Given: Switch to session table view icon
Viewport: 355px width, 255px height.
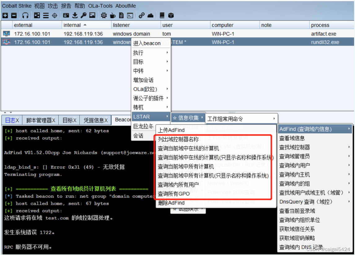Looking at the screenshot, I should coord(46,15).
